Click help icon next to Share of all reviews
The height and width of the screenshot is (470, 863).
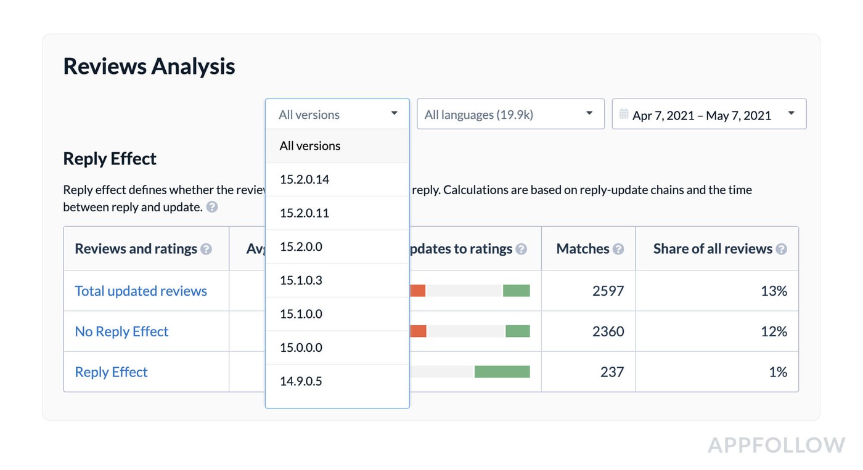781,249
